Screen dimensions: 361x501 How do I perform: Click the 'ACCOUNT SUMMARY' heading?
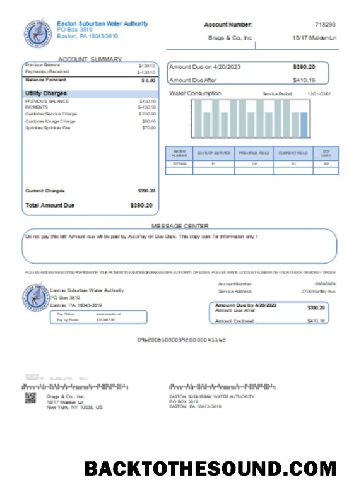[x=90, y=59]
